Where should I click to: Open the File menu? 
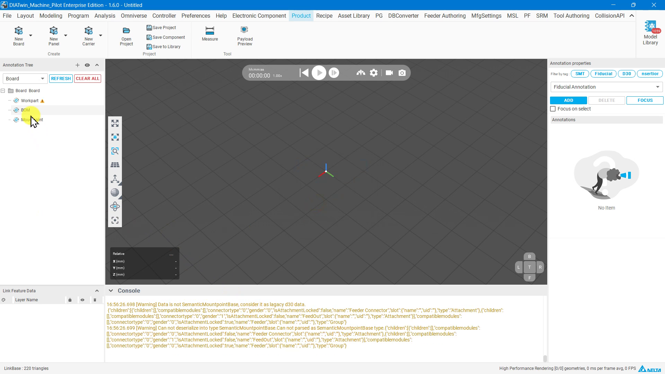[7, 16]
